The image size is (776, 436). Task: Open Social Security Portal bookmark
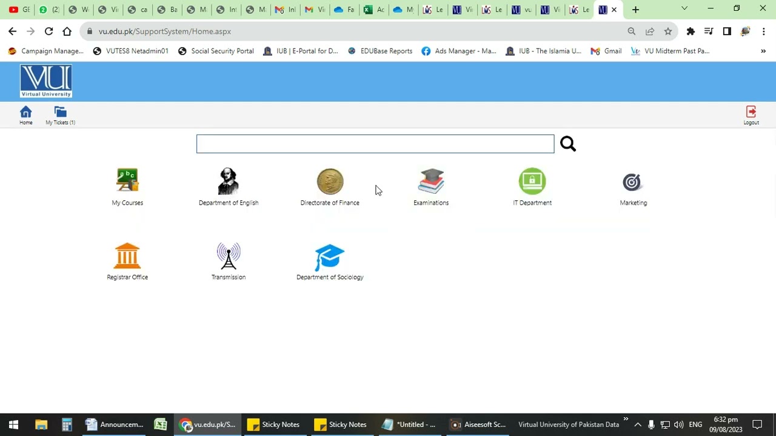coord(216,51)
